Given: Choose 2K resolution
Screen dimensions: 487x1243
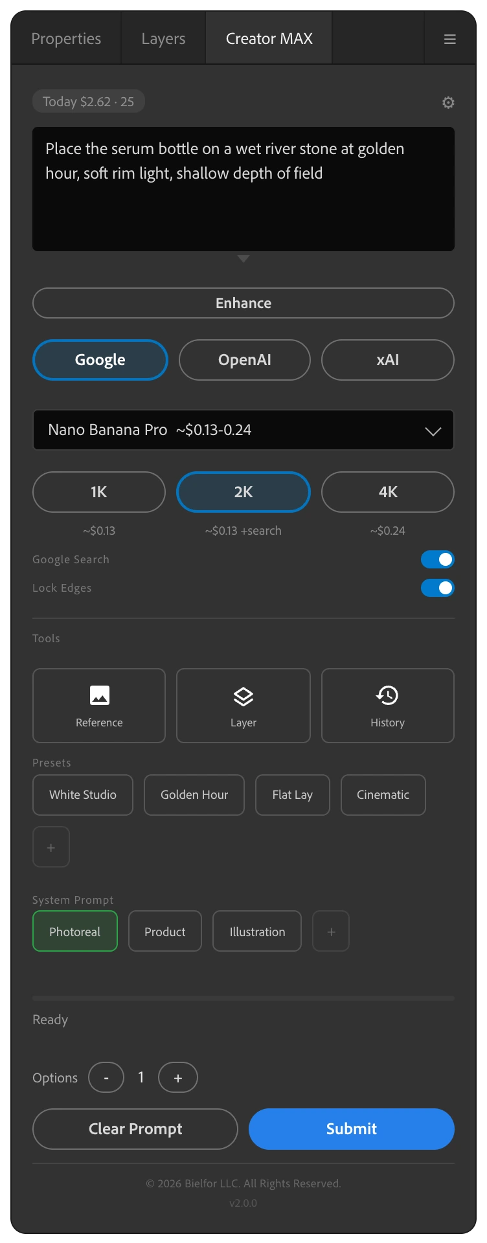Looking at the screenshot, I should point(243,492).
